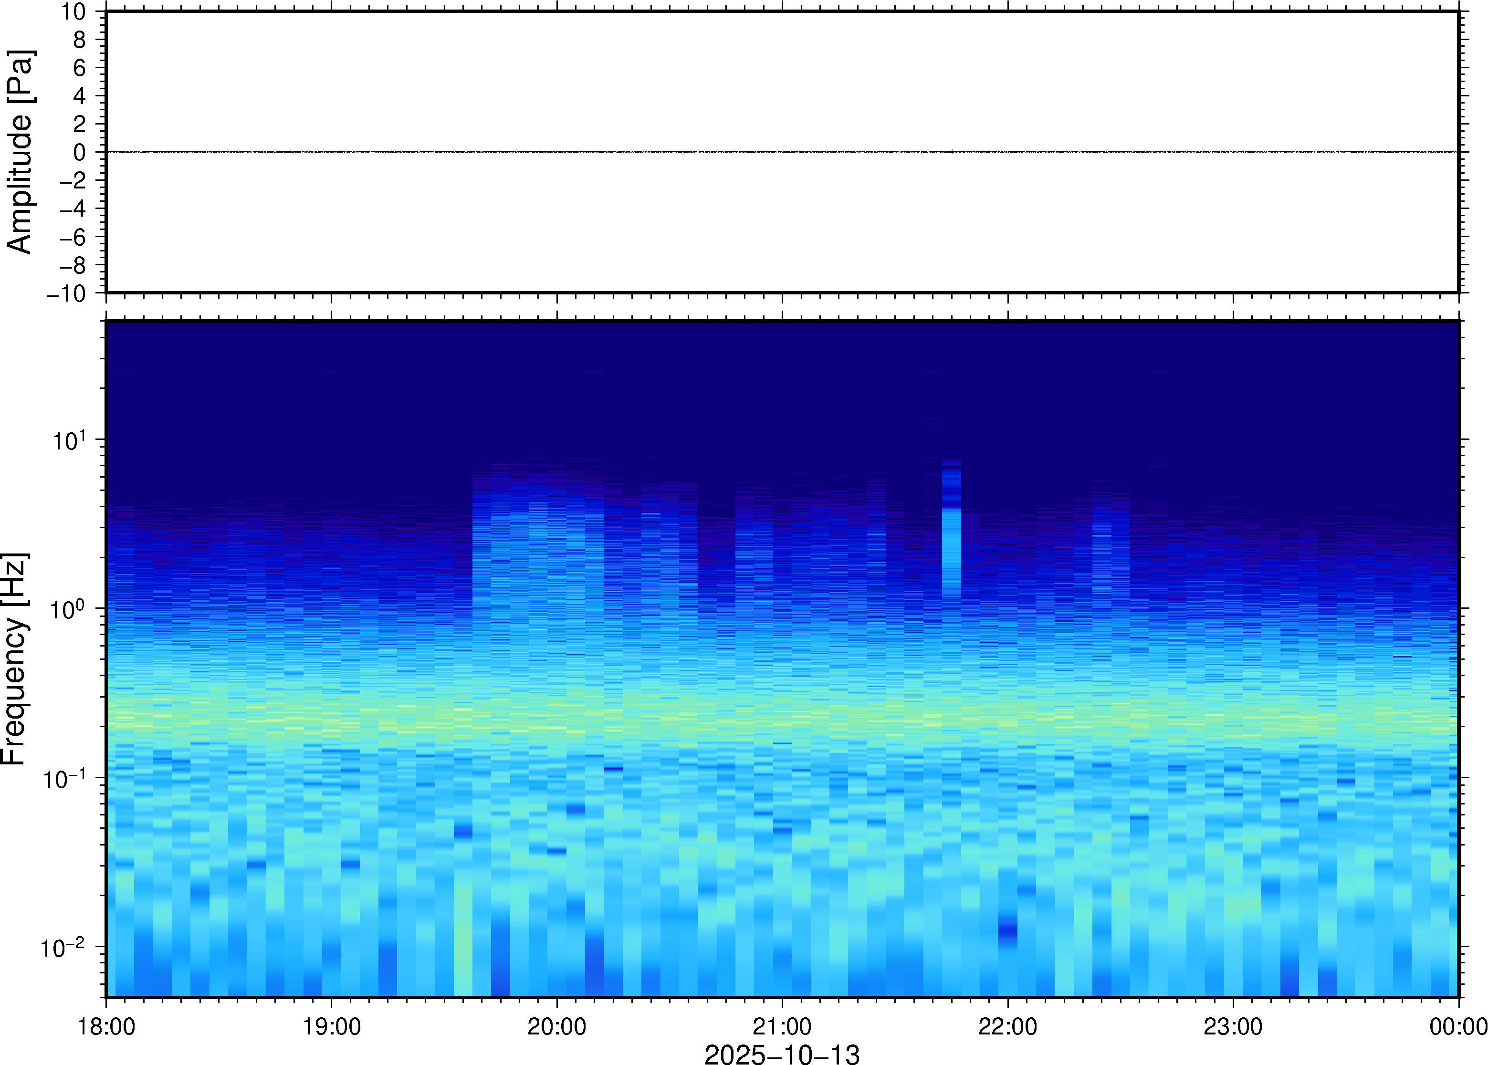Click the 19:00 time axis label
The width and height of the screenshot is (1488, 1065).
coord(331,1026)
